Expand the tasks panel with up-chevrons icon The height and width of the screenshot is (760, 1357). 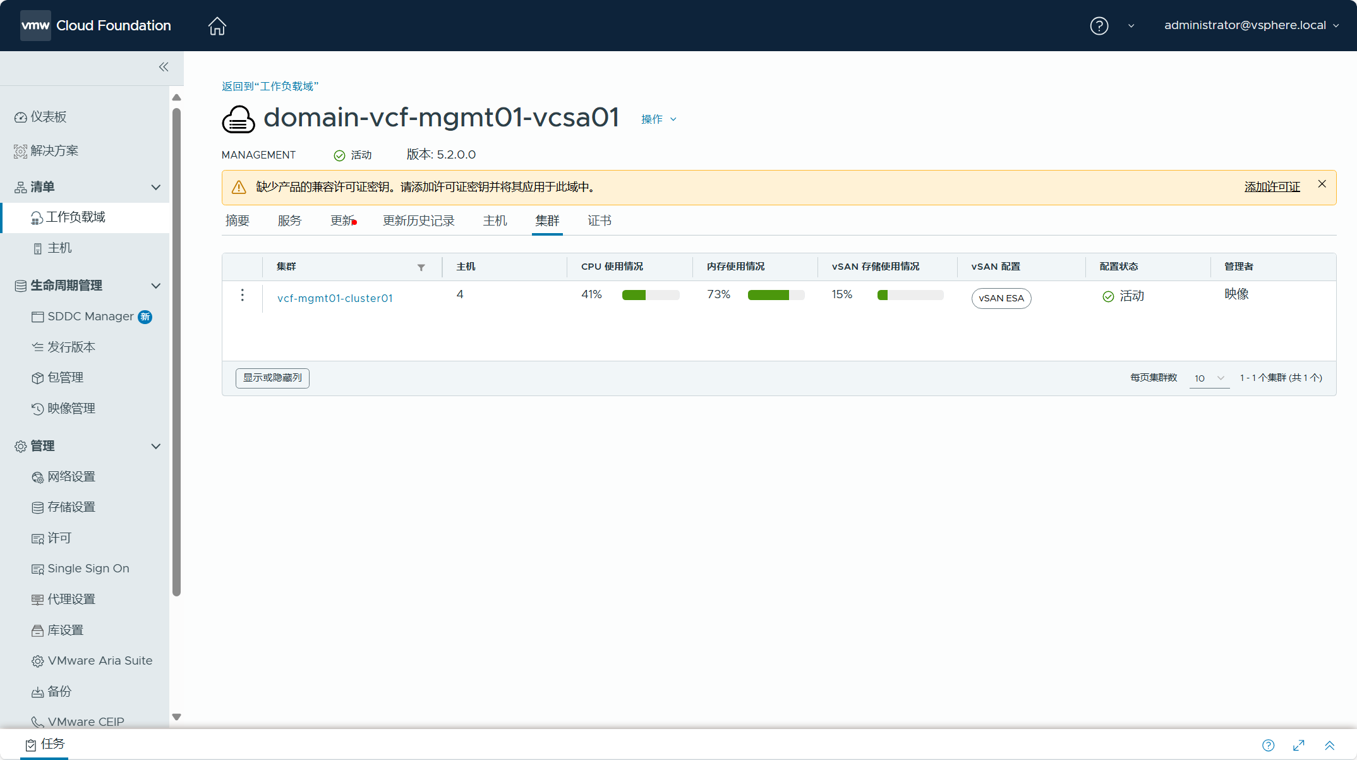[x=1329, y=745]
